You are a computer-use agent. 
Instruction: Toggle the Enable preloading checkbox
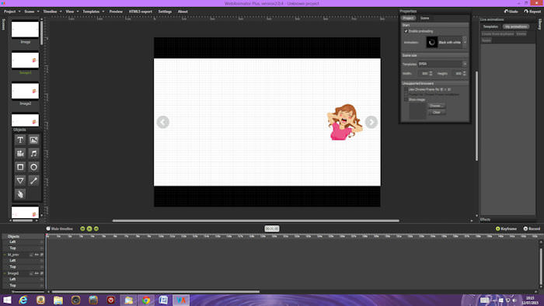click(406, 31)
